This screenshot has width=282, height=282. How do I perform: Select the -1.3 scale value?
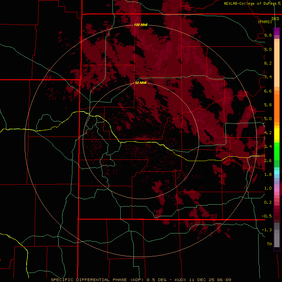(267, 230)
